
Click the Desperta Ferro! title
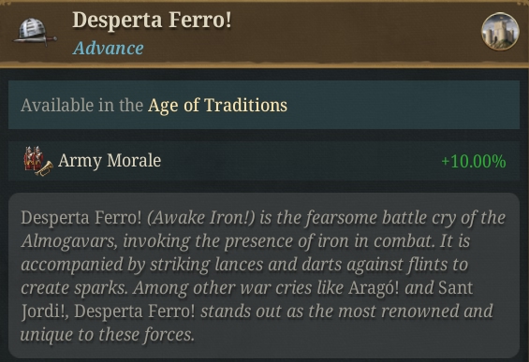pos(152,20)
